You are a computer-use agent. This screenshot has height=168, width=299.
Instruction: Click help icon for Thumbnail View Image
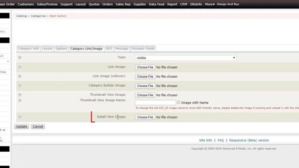click(20, 95)
